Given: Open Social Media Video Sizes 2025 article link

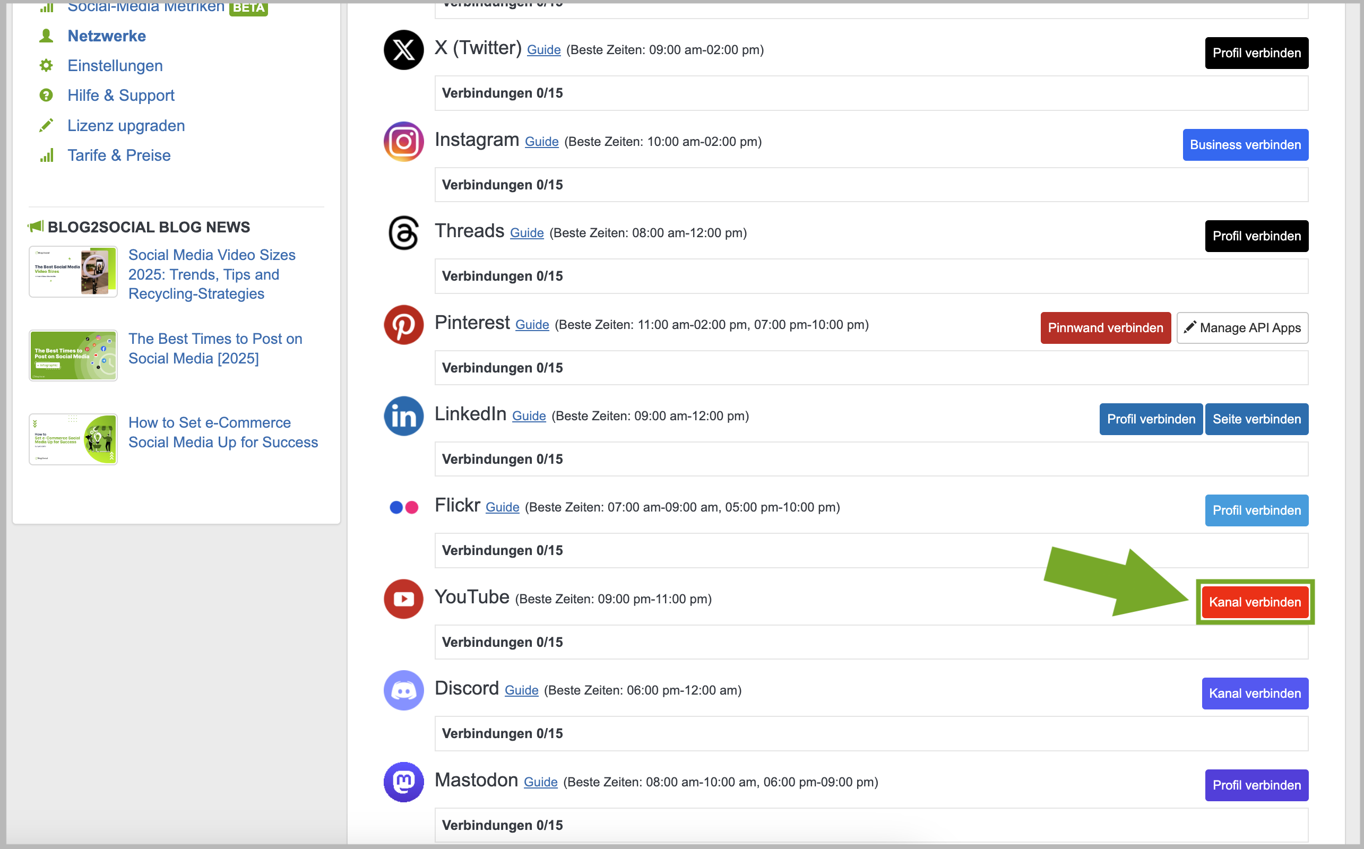Looking at the screenshot, I should coord(212,274).
